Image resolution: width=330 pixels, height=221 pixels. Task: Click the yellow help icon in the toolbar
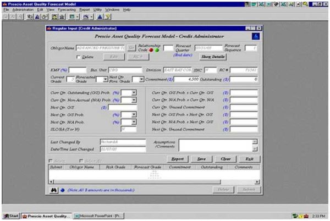pos(108,16)
